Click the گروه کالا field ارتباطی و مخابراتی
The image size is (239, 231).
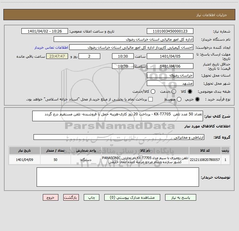tap(119, 137)
